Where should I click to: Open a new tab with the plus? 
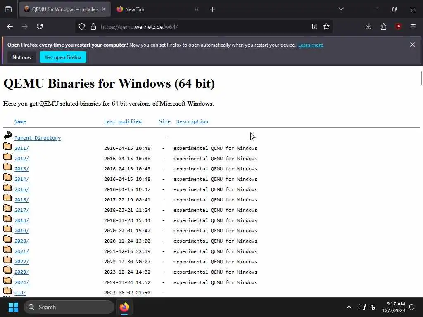point(213,9)
